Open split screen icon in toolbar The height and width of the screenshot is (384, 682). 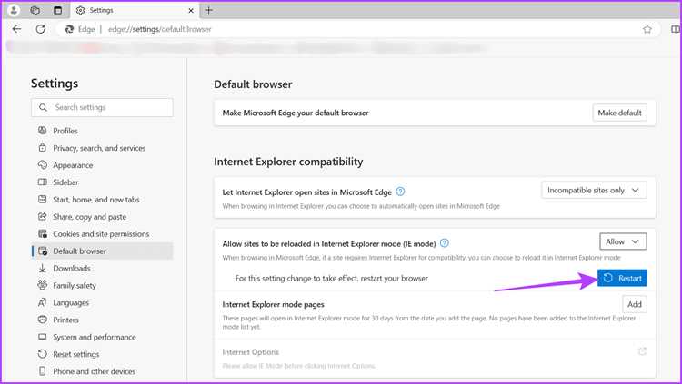click(675, 29)
